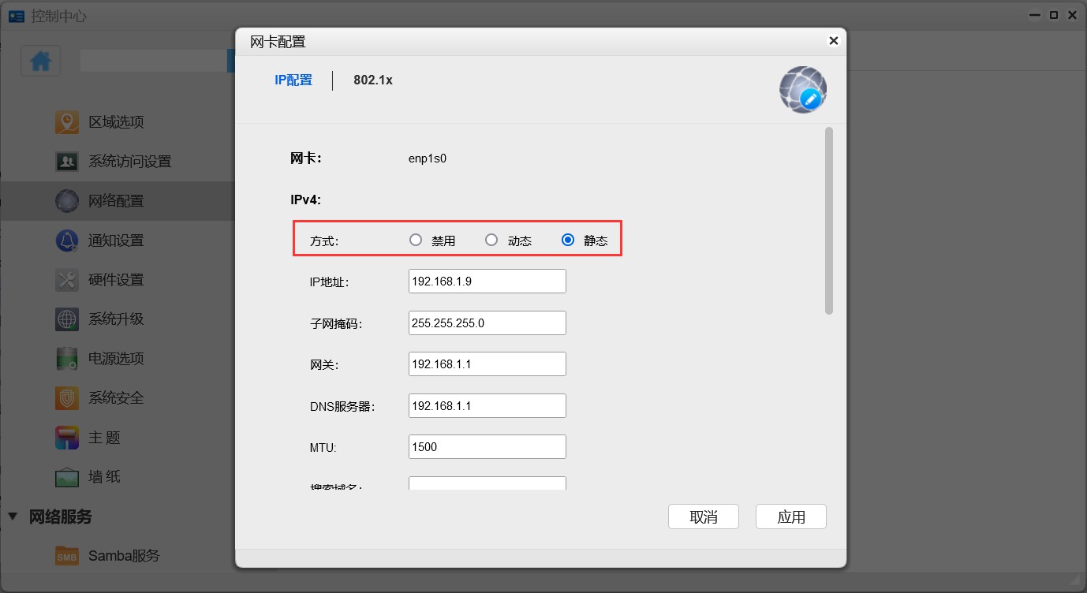Viewport: 1087px width, 593px height.
Task: Switch to the 802.1x tab
Action: (372, 80)
